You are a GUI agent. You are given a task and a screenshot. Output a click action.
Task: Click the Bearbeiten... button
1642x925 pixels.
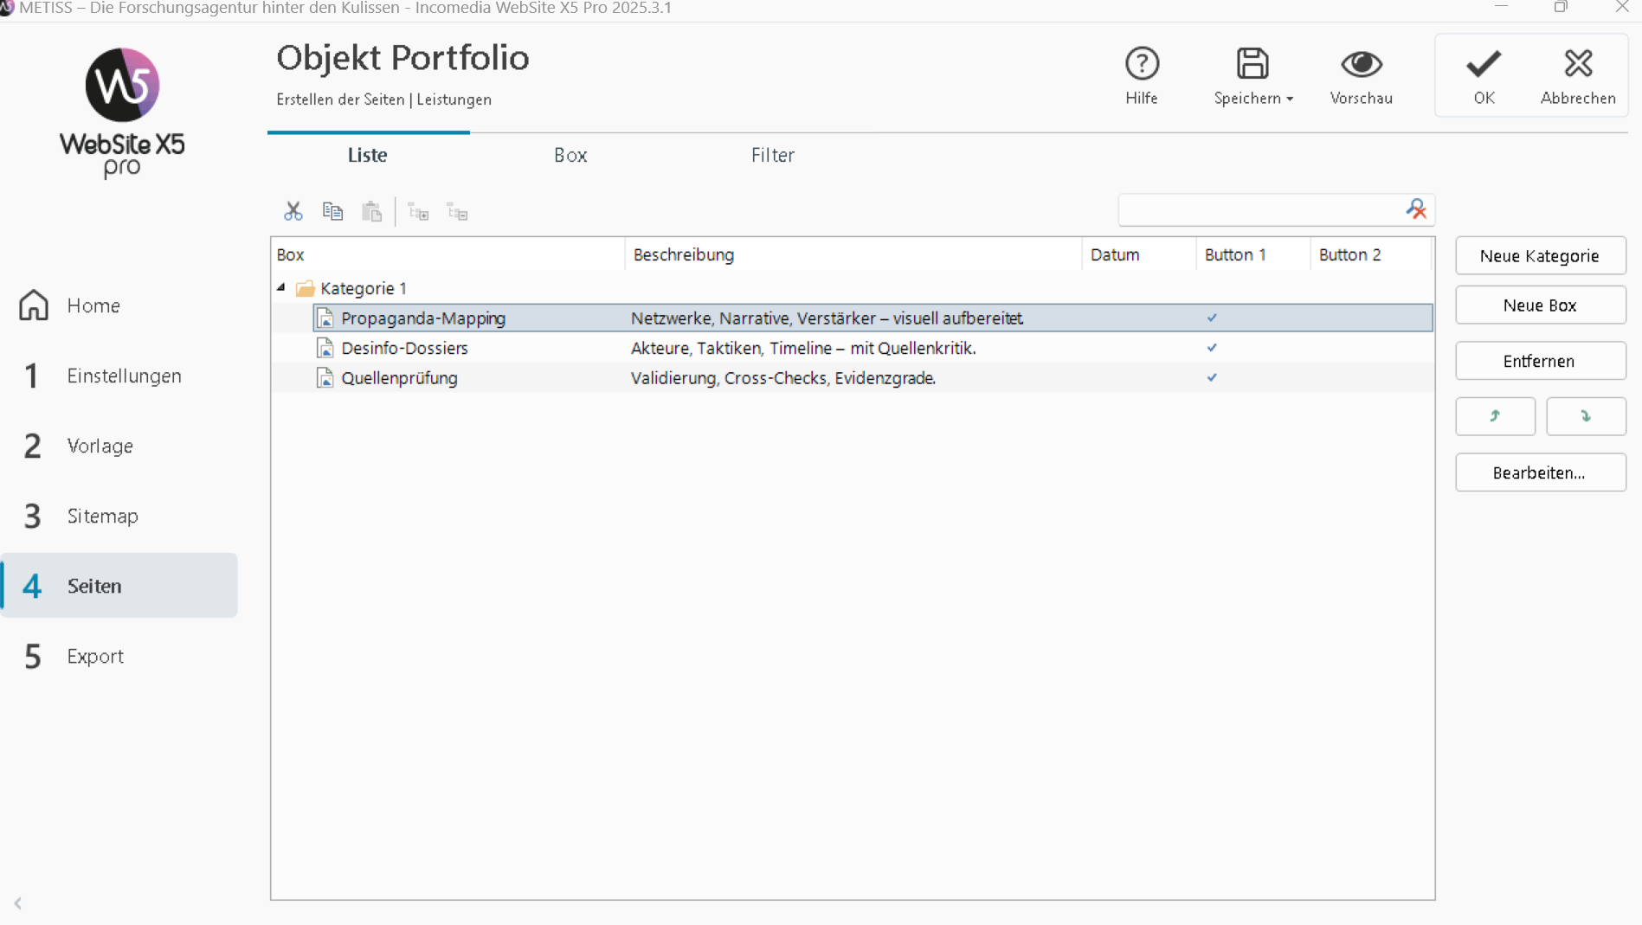1540,473
